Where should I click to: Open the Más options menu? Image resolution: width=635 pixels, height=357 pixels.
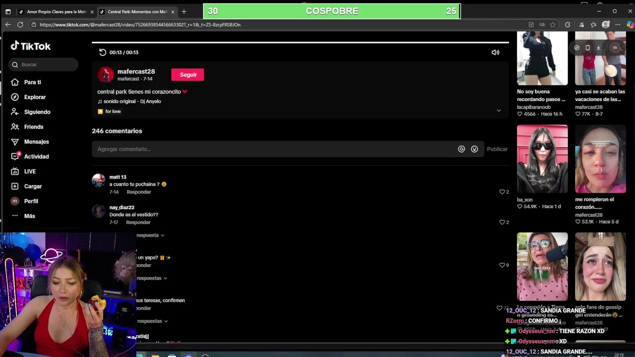29,216
